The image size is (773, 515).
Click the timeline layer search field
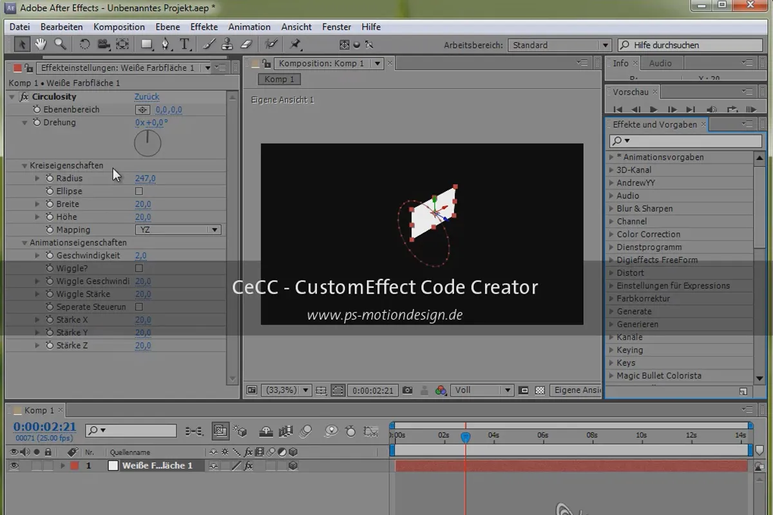[x=131, y=431]
